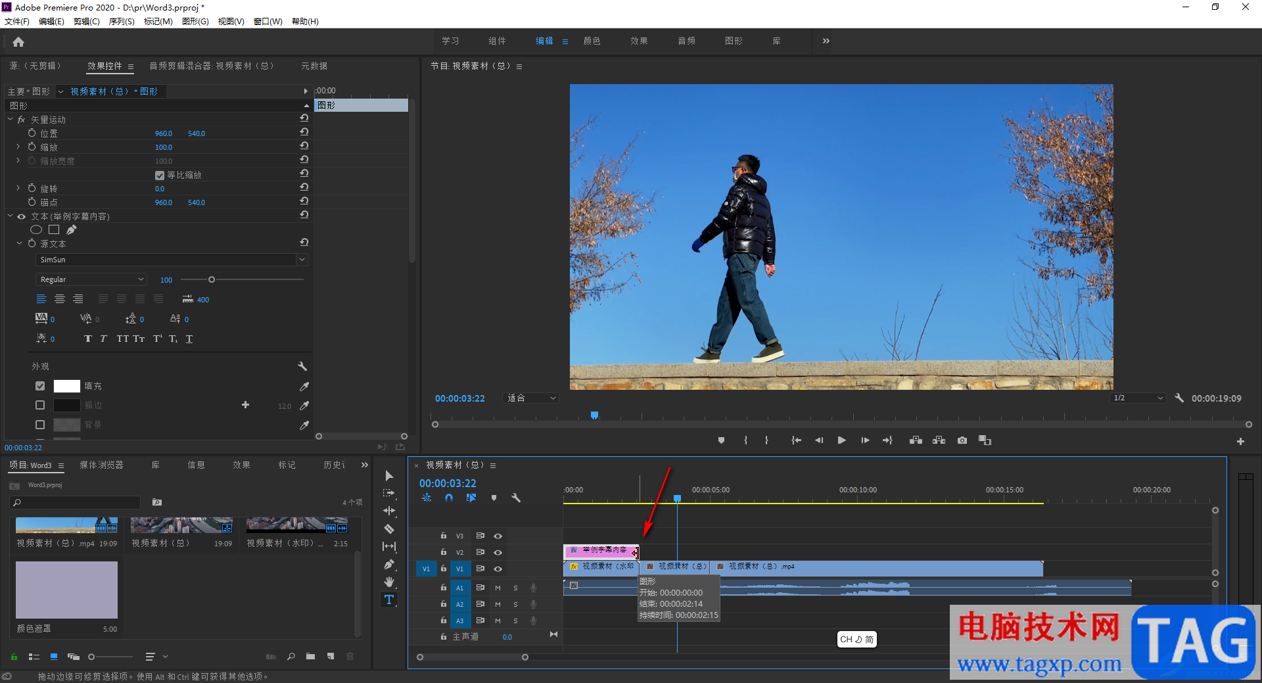Select the Type tool
Viewport: 1262px width, 683px height.
click(x=389, y=600)
